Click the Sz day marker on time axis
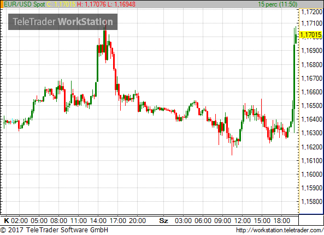The image size is (324, 235). pos(163,221)
